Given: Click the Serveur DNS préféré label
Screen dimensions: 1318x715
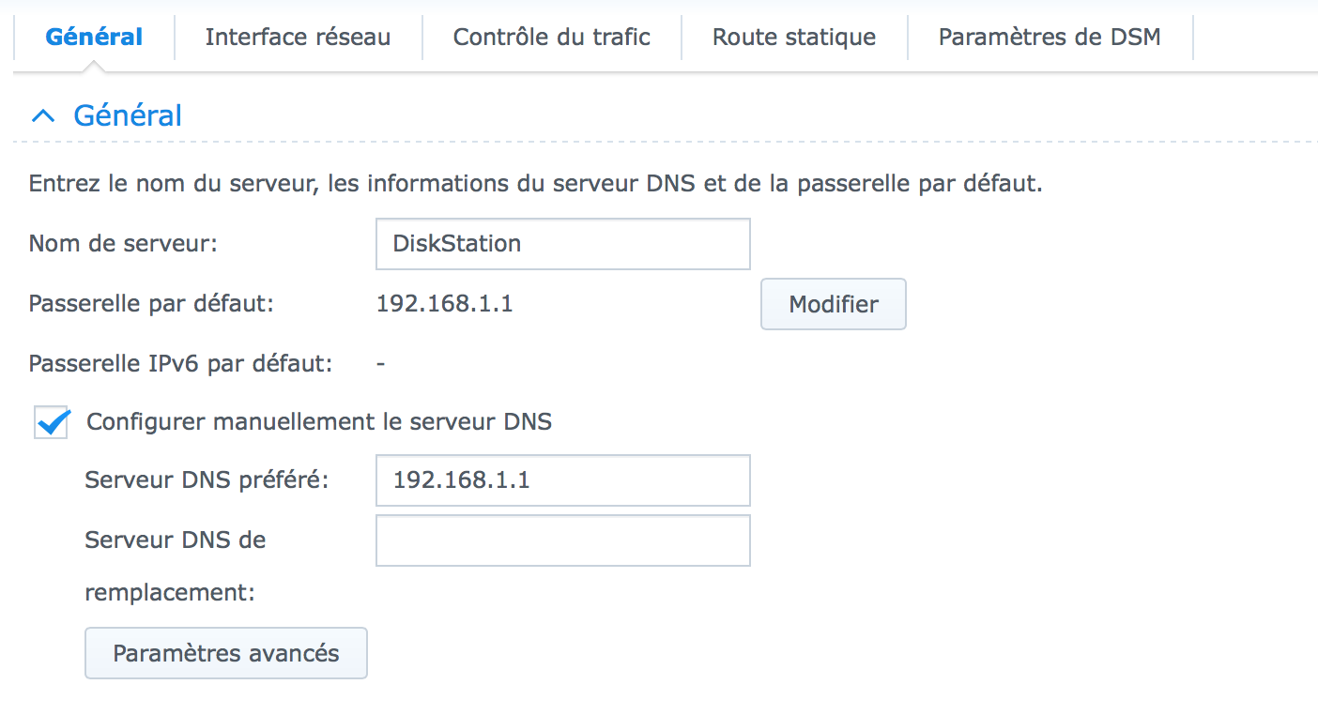Looking at the screenshot, I should pos(207,480).
